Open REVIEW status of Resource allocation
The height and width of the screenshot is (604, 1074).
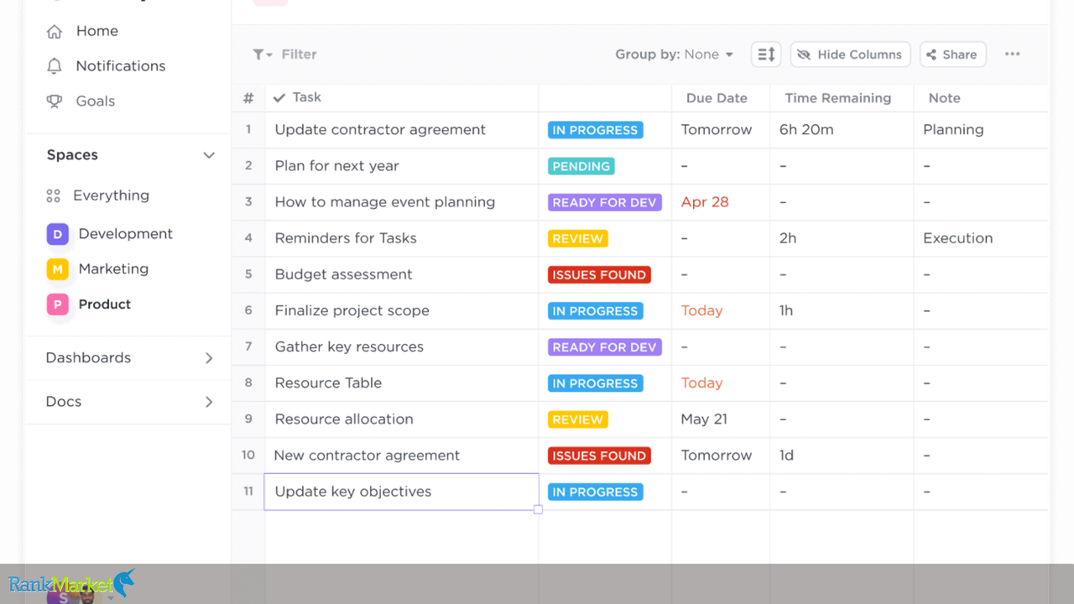[x=578, y=419]
